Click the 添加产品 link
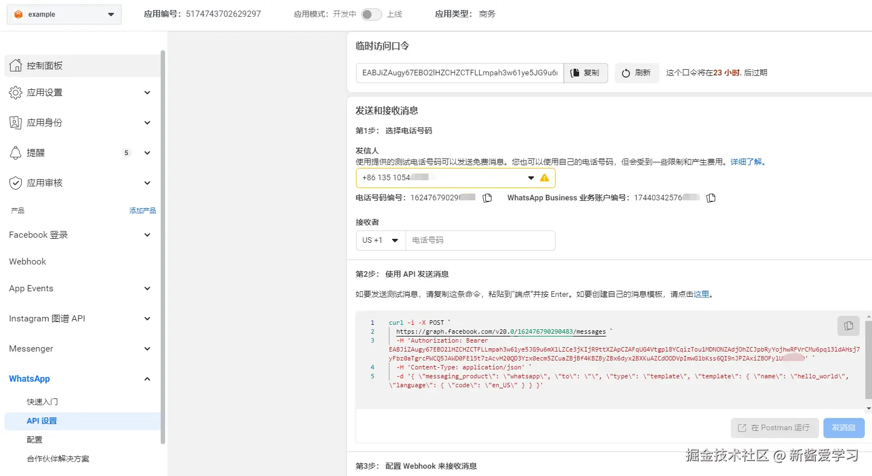The image size is (872, 476). click(143, 211)
